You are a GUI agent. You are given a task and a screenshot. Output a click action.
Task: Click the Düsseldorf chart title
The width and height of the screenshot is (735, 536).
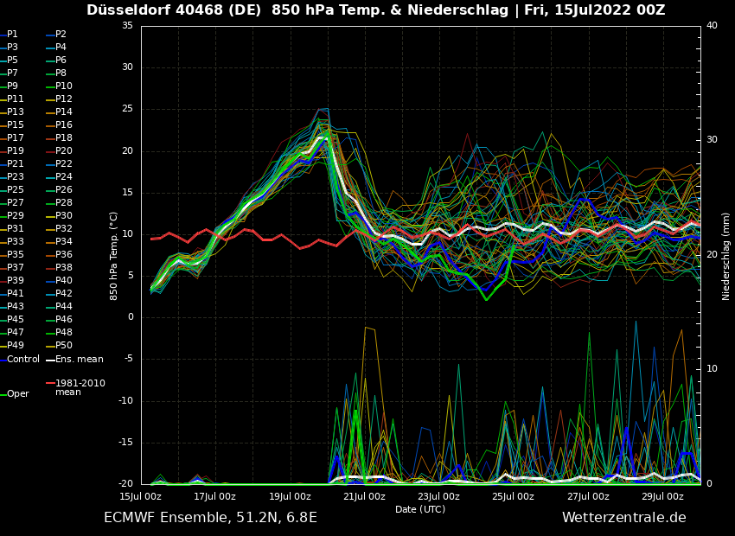[375, 10]
